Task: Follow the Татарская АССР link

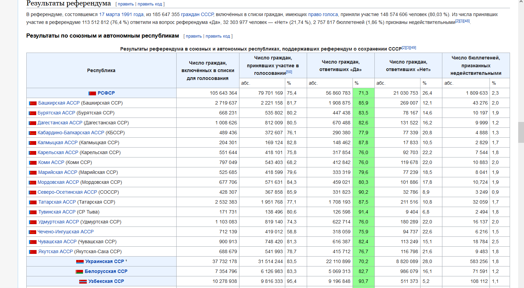Action: 57,202
